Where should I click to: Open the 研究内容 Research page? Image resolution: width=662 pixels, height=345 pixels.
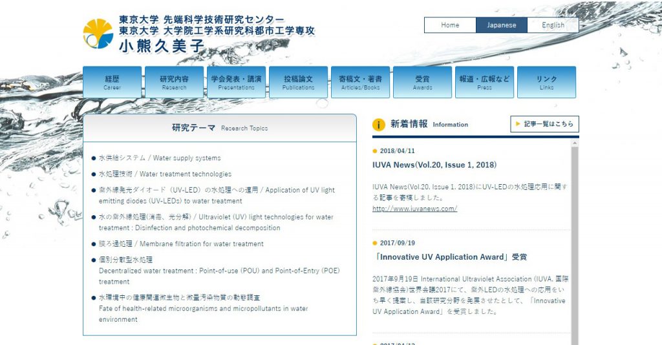175,82
